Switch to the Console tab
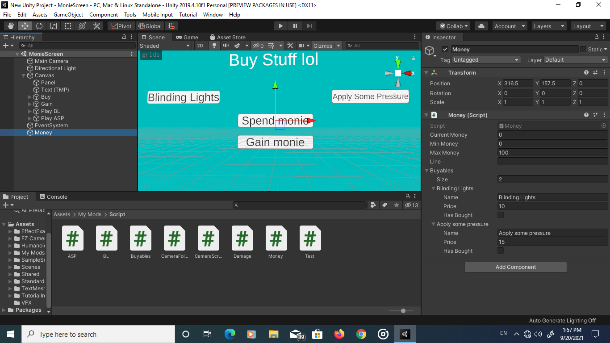 [x=54, y=197]
